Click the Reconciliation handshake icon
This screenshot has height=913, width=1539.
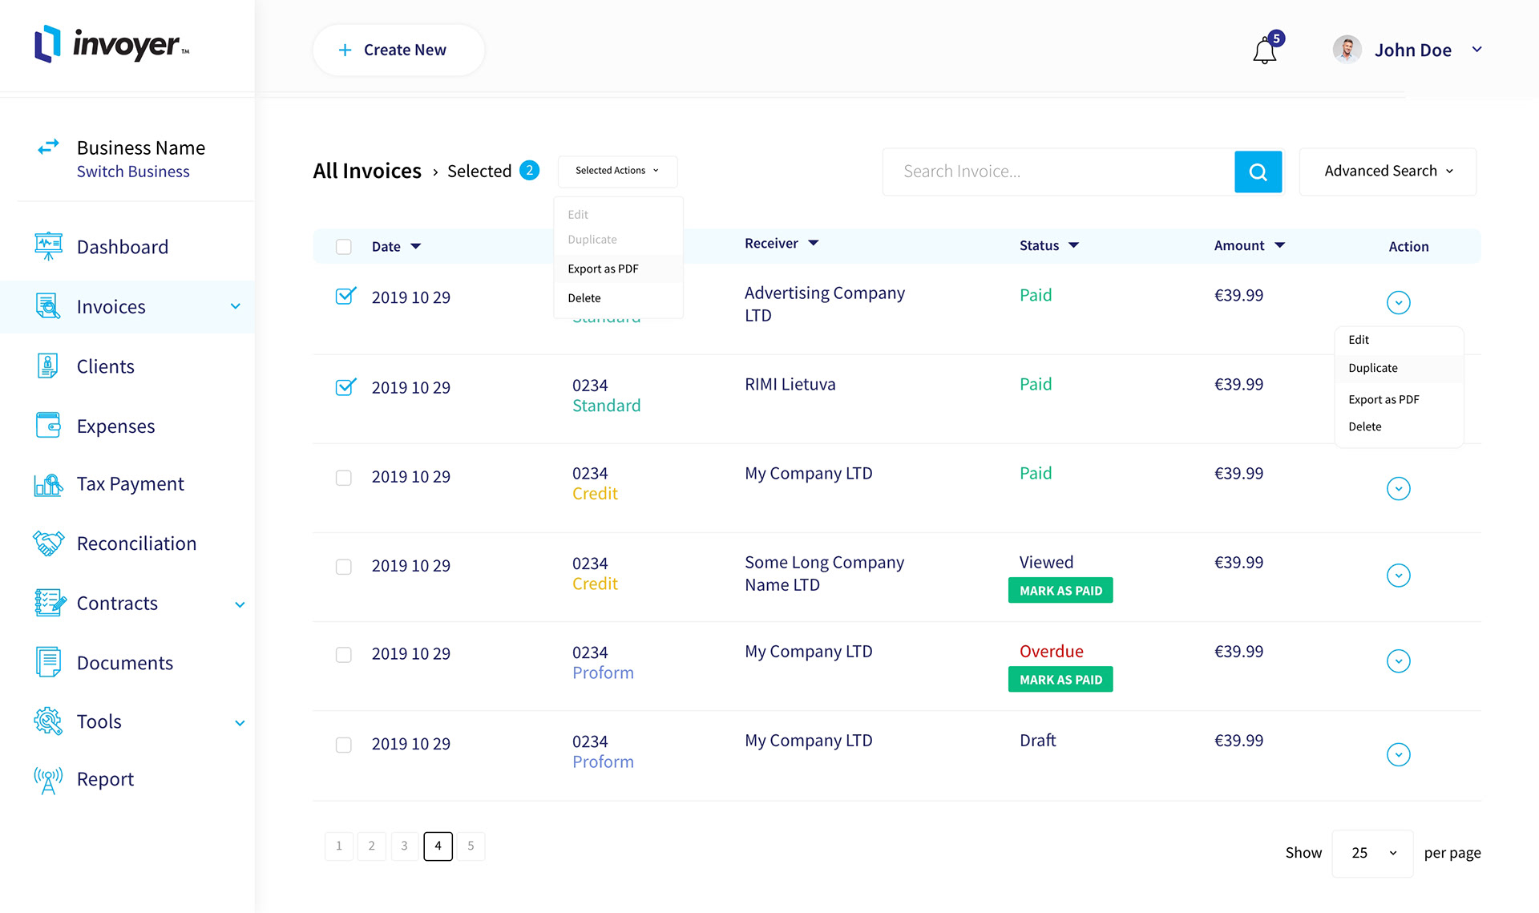click(48, 543)
